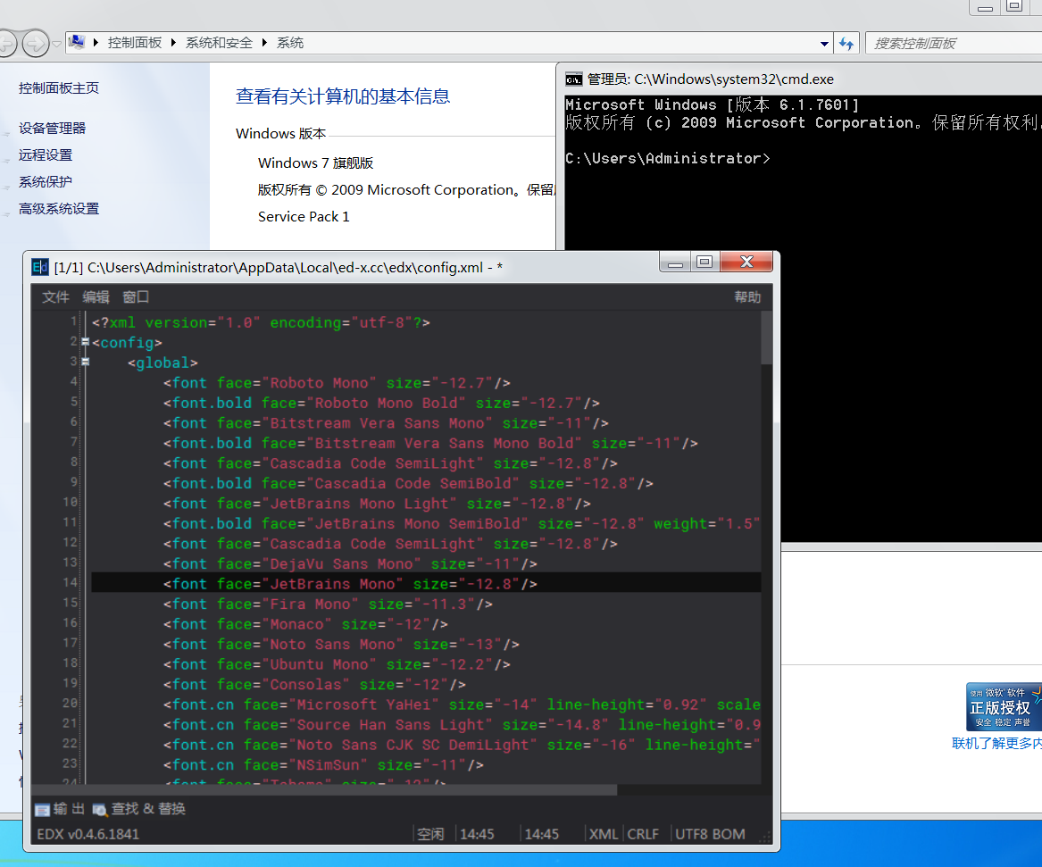Click the refresh button in address bar
Viewport: 1042px width, 867px height.
coord(846,43)
